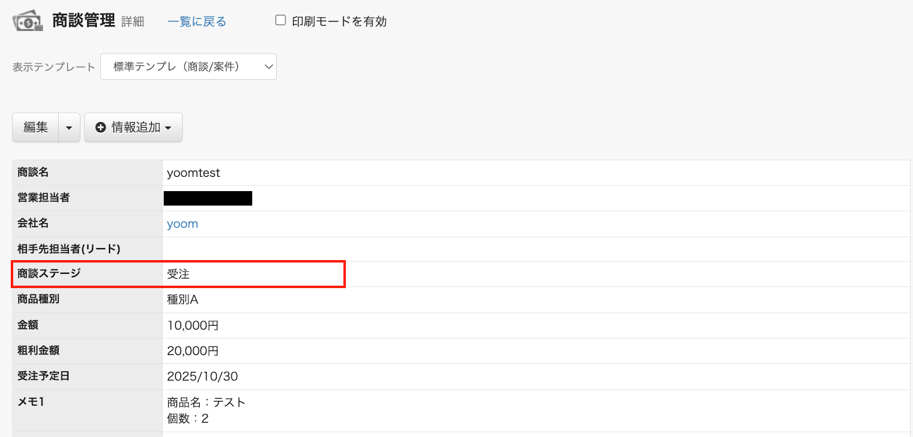Click the 商談ステージ row label
The image size is (913, 437).
[x=49, y=274]
